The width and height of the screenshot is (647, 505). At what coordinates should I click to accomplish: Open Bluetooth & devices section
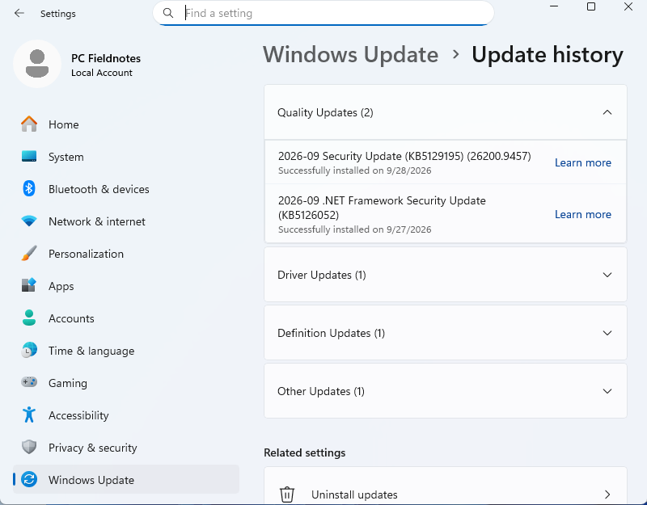pos(126,189)
